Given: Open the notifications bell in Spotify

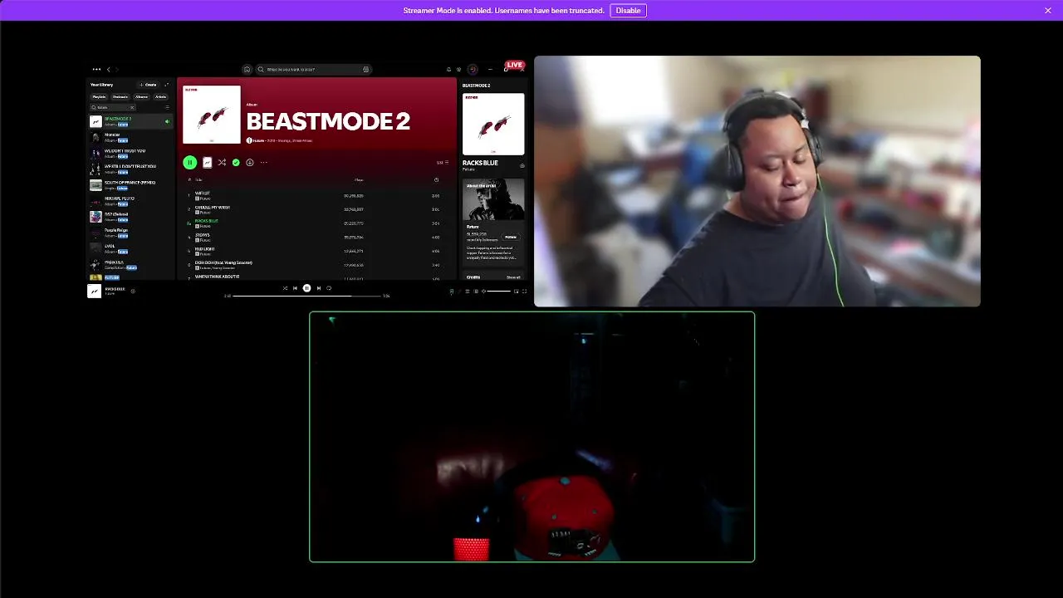Looking at the screenshot, I should click(448, 70).
